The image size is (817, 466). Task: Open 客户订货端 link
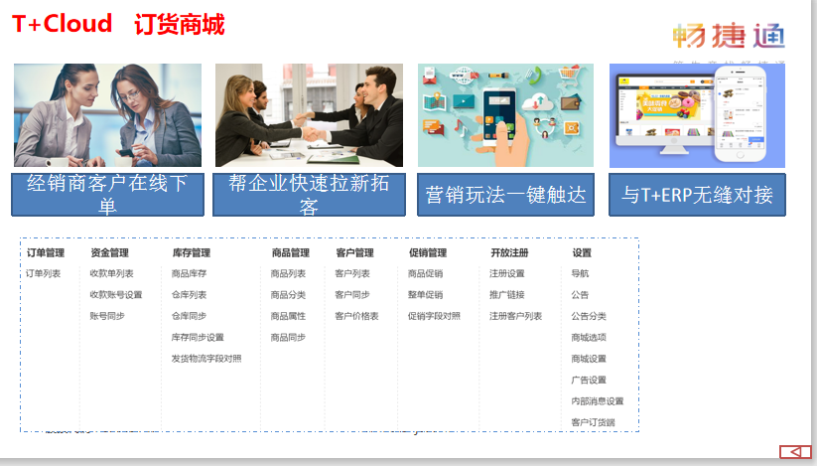(593, 422)
